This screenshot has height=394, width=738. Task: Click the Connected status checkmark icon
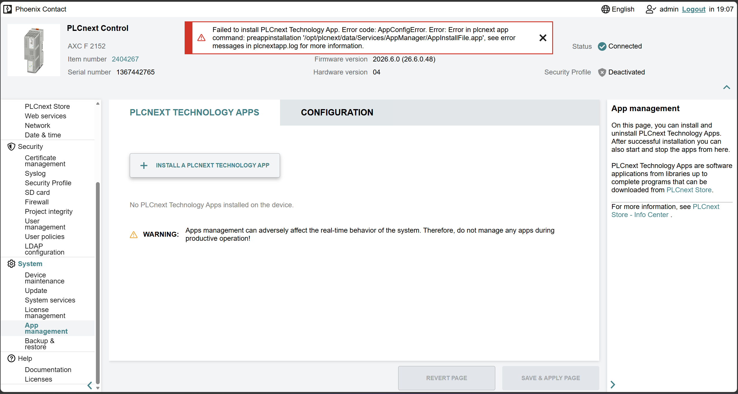click(602, 46)
